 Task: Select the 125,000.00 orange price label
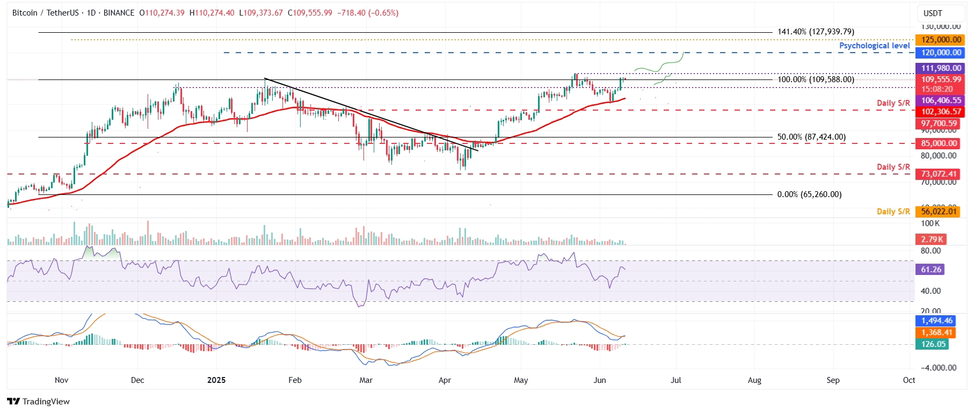point(941,40)
